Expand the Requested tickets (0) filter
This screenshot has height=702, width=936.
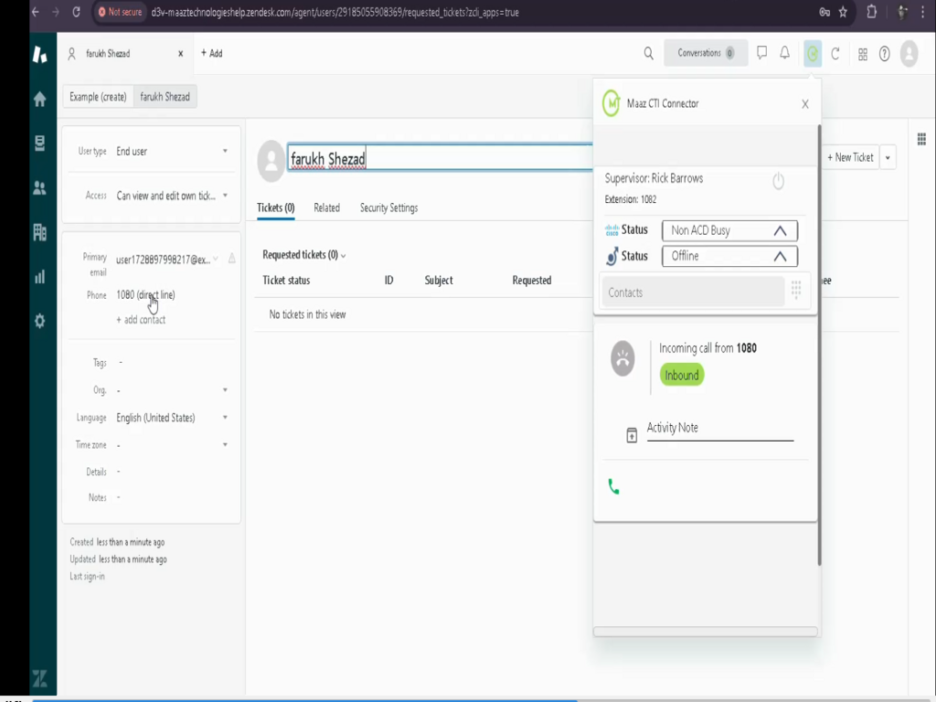(304, 255)
